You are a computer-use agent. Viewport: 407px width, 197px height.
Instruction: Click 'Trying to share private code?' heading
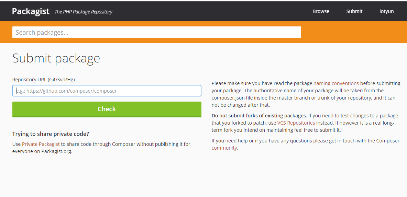pos(51,134)
